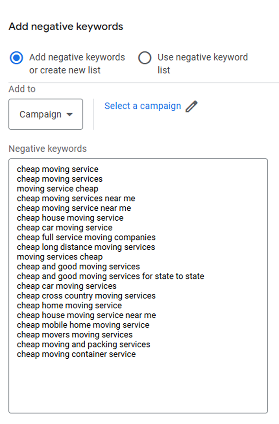
Task: Click the 'cheap car moving service' keyword
Action: tap(64, 228)
